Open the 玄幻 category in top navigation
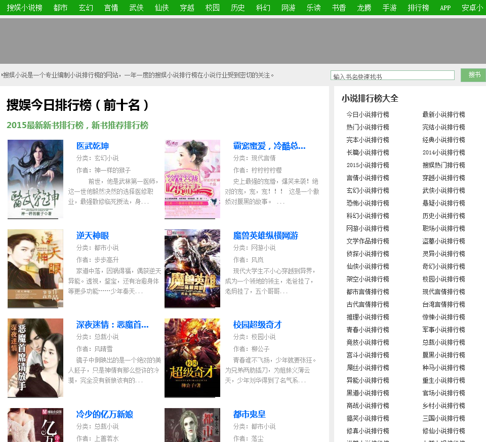 pos(86,8)
